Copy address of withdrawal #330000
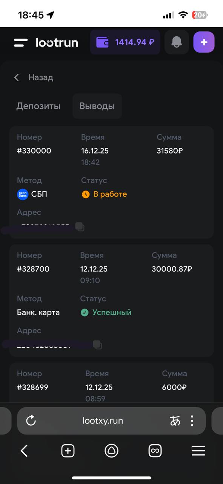 (x=80, y=227)
